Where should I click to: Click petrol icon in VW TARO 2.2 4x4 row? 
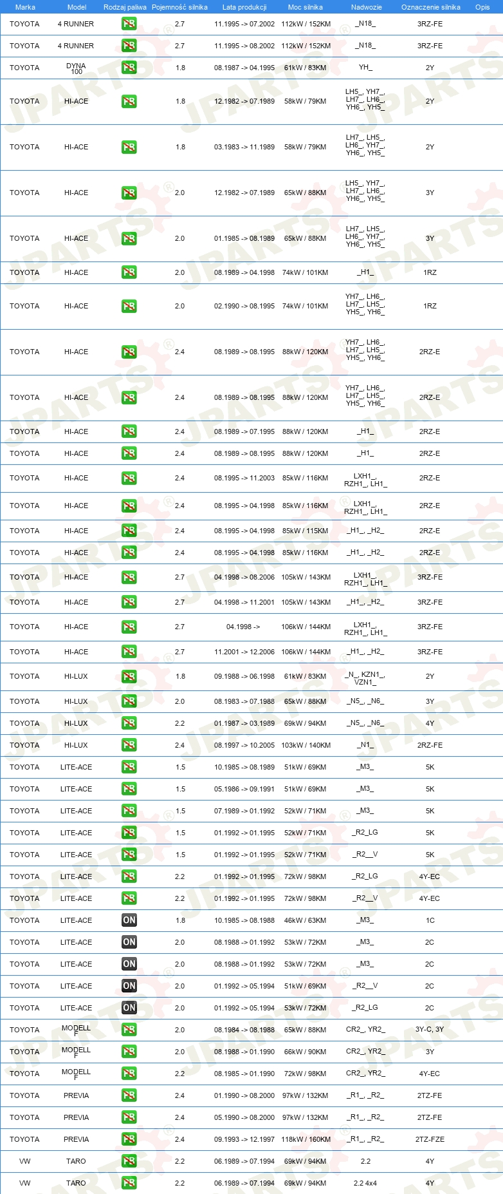[x=129, y=1183]
